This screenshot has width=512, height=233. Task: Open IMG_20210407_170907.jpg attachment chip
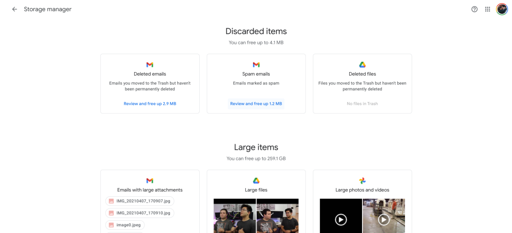point(140,201)
